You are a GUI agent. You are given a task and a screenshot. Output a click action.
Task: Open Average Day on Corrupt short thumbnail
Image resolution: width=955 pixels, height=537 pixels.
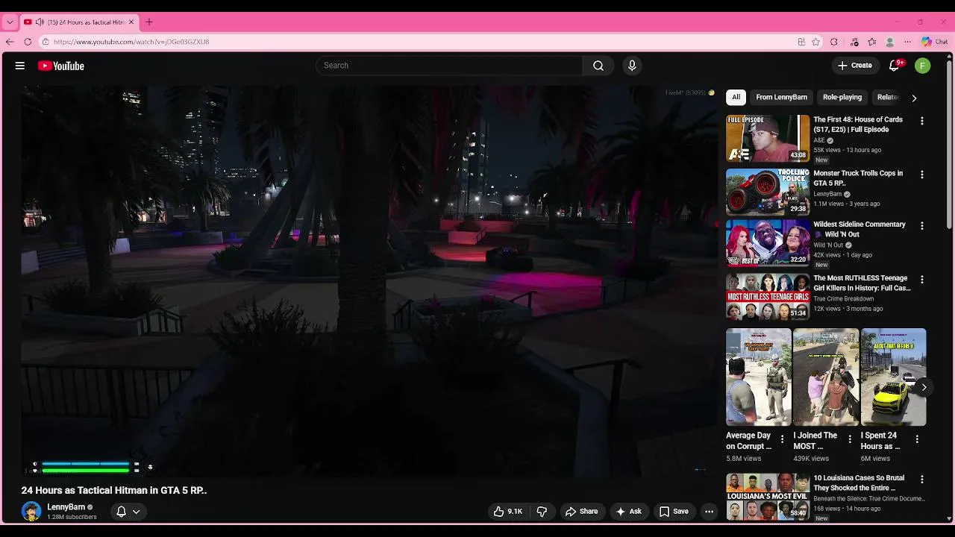(x=759, y=377)
